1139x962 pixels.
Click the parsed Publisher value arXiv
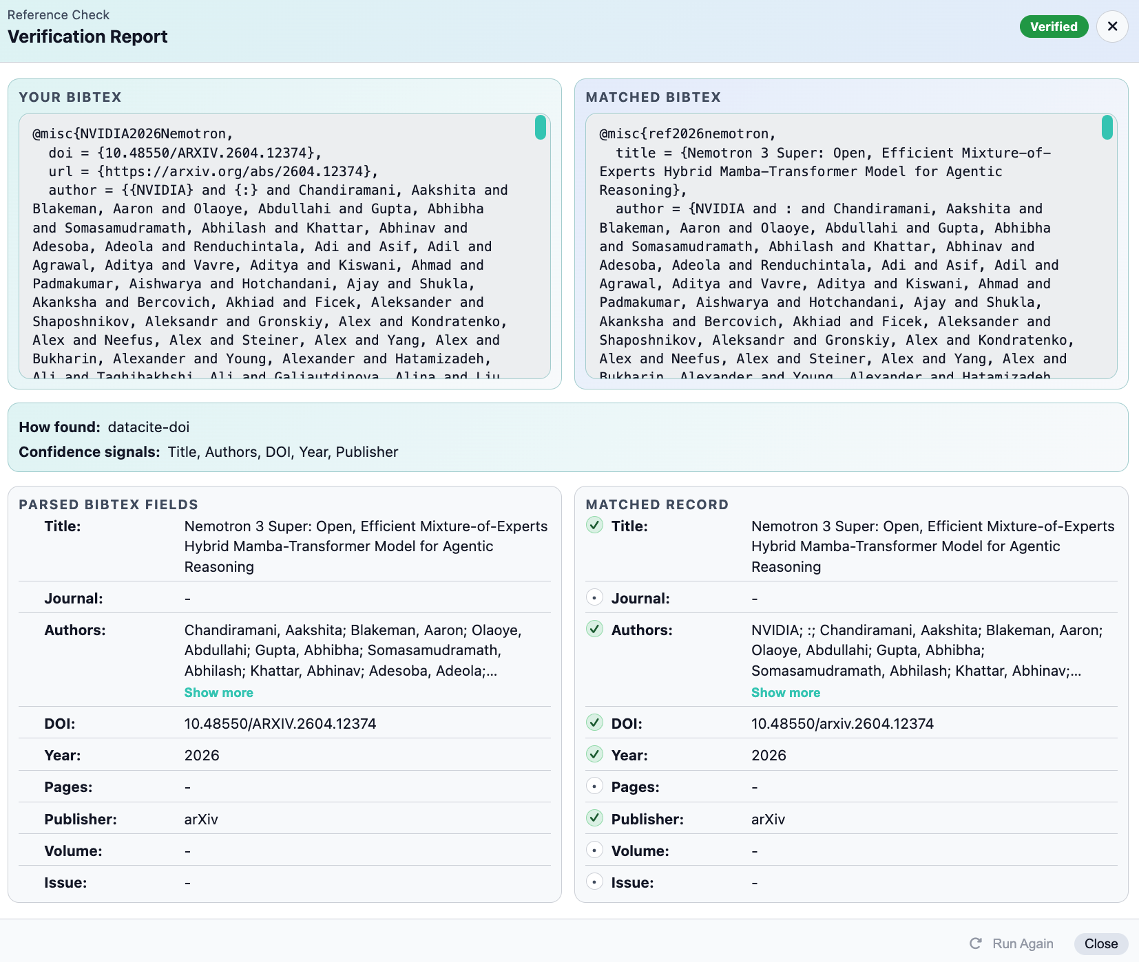(201, 819)
